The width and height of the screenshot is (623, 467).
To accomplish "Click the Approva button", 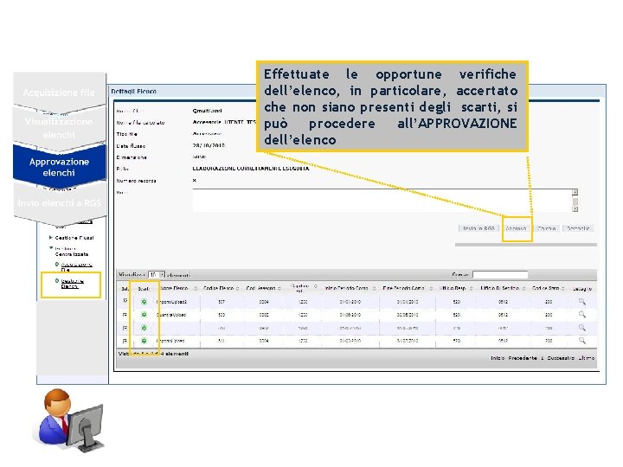I will (516, 228).
